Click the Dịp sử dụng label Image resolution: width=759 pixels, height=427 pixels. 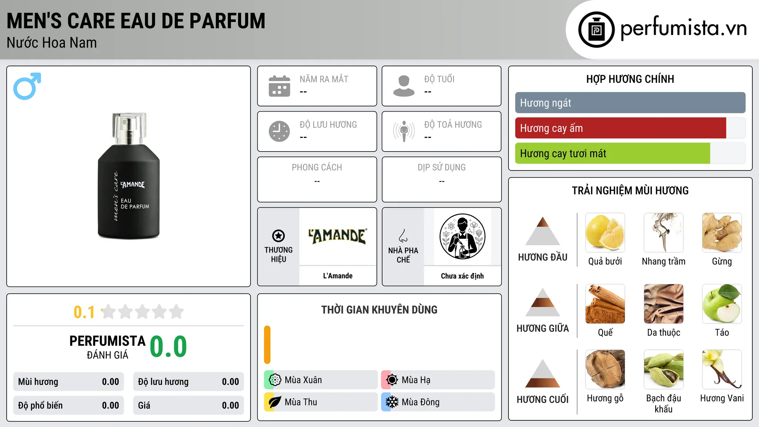[441, 168]
